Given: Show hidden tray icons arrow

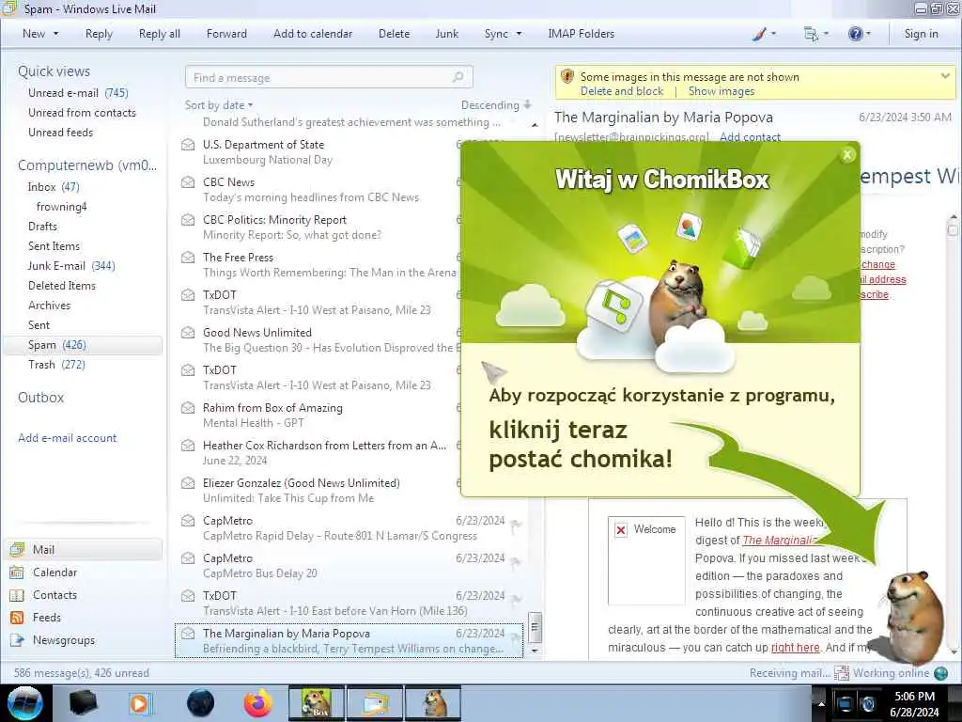Looking at the screenshot, I should click(821, 703).
